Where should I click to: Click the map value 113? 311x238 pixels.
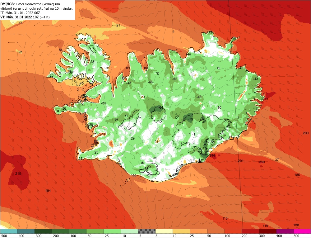(x=225, y=218)
